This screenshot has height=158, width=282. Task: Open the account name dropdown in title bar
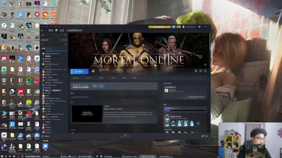click(x=191, y=27)
